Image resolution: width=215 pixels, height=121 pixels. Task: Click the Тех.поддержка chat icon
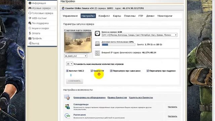point(30,23)
